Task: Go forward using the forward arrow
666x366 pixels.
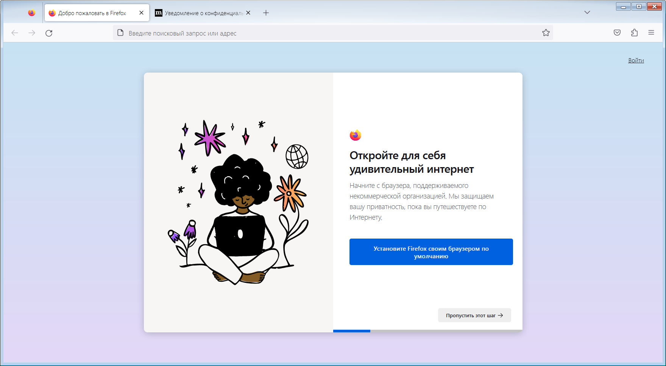Action: (x=32, y=33)
